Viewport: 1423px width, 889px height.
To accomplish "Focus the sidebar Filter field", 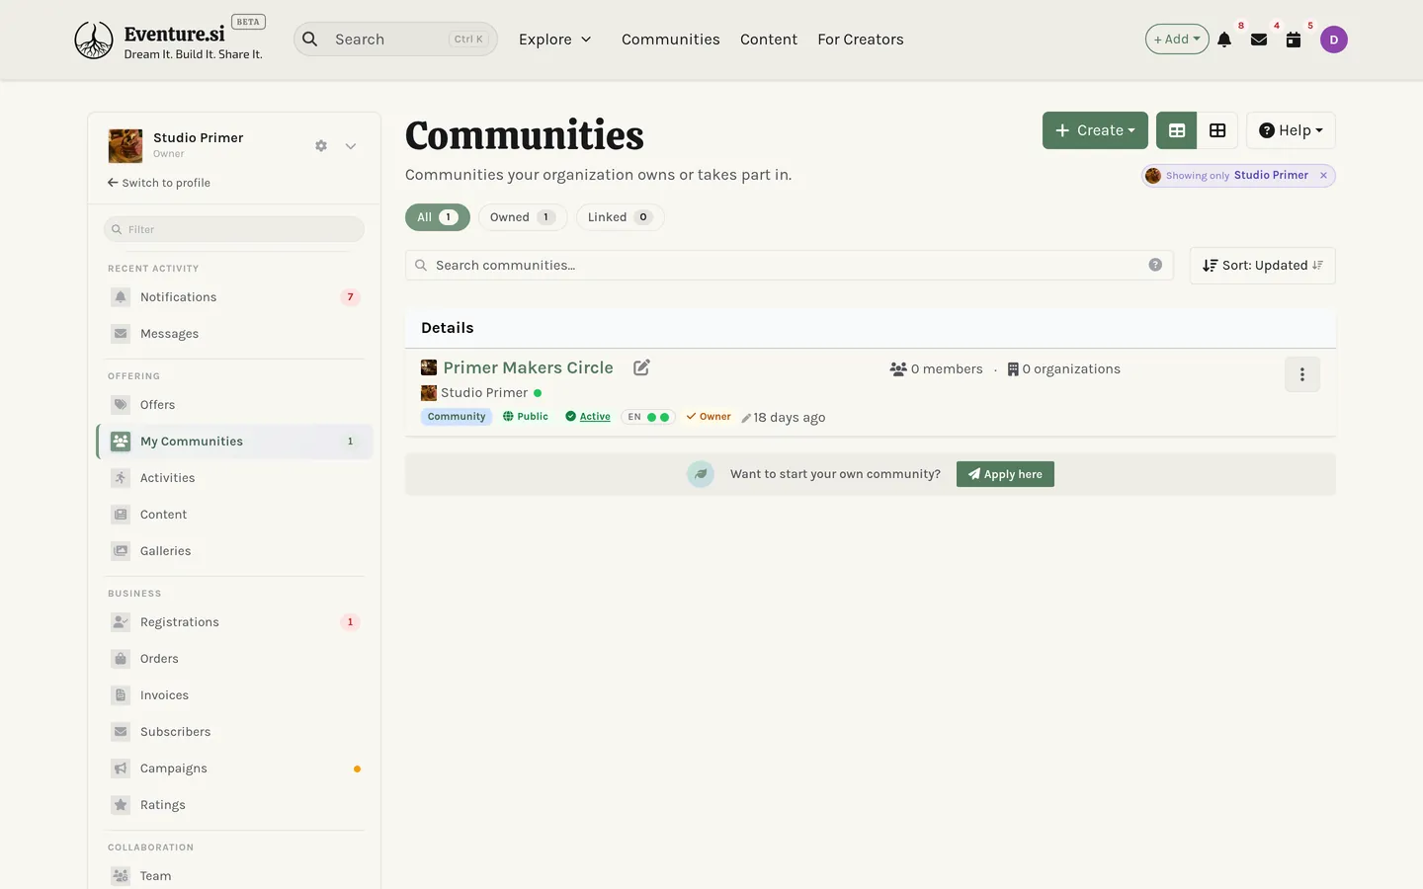I will click(234, 229).
